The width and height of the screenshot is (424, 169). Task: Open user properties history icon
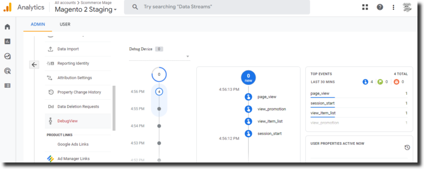[x=407, y=147]
